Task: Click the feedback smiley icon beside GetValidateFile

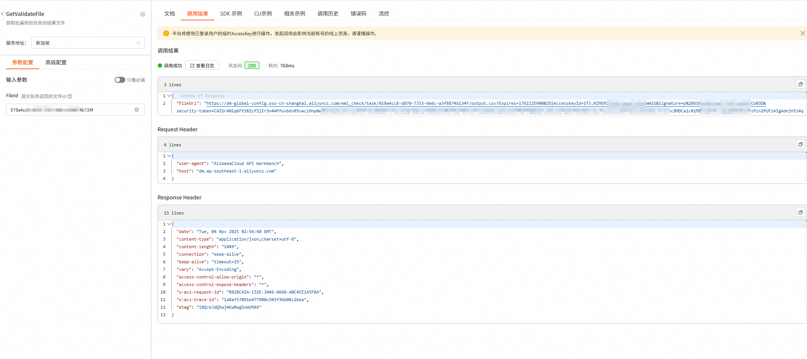Action: click(x=143, y=14)
